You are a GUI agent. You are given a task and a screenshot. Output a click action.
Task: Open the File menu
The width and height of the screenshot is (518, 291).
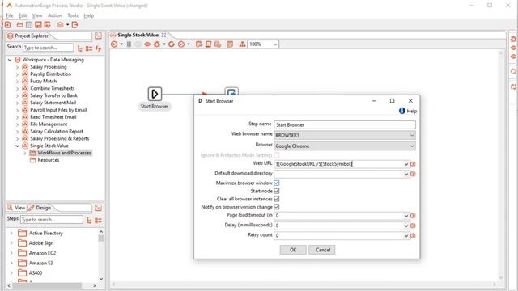click(x=10, y=15)
